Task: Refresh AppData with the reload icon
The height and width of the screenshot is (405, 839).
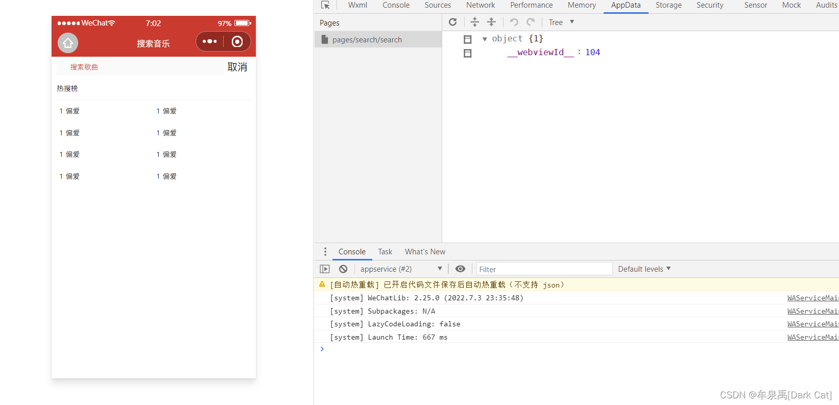Action: point(452,22)
